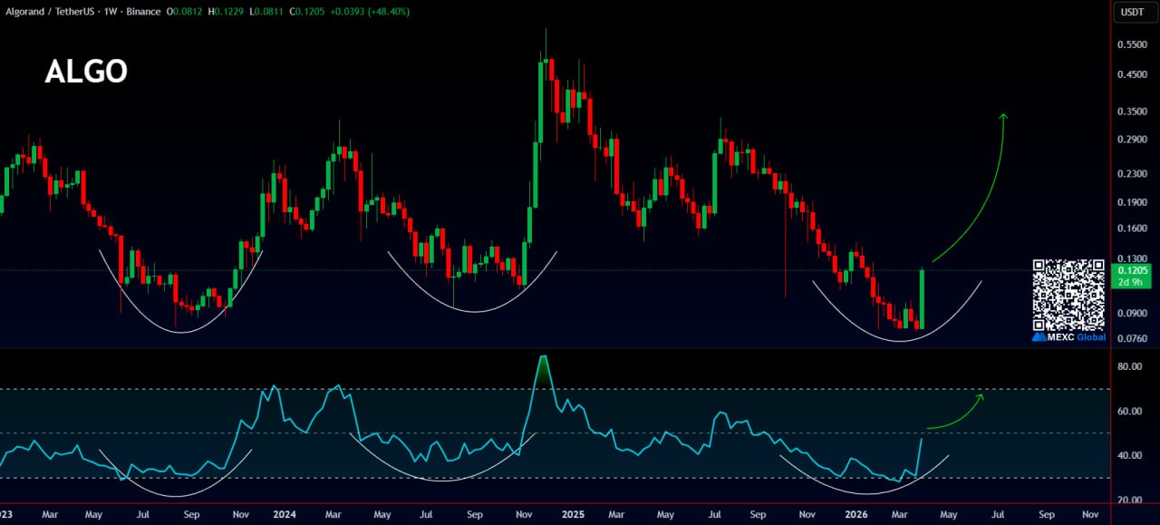Click the 40.00 indicator scale label
The height and width of the screenshot is (525, 1160).
(1129, 455)
